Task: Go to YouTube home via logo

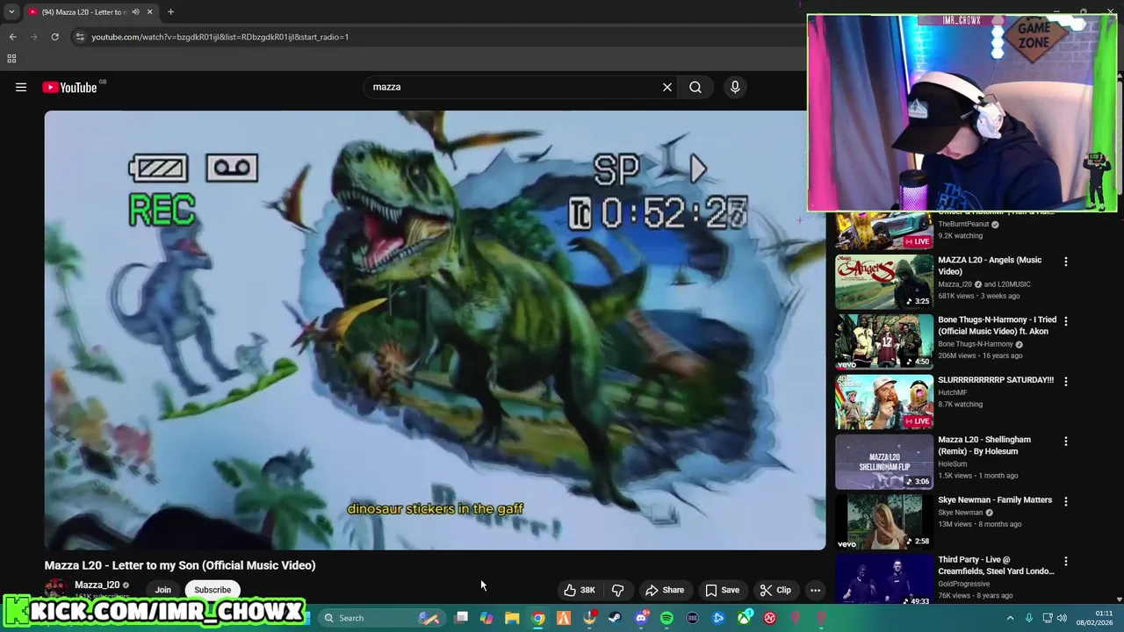Action: click(x=70, y=87)
